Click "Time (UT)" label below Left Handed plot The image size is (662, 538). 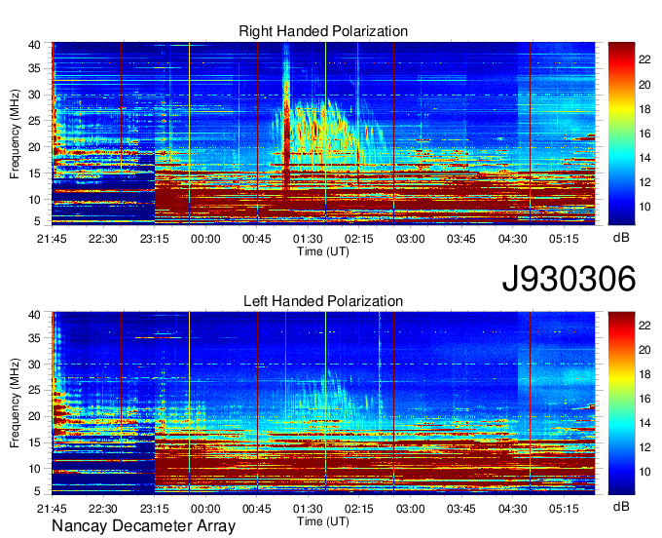[323, 521]
